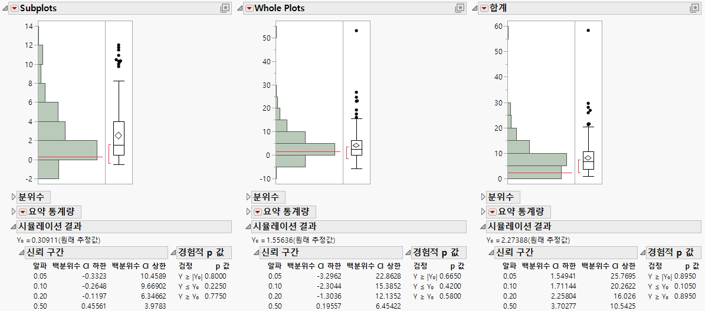Collapse 시뮬레이션 결과 under Subplots

coord(13,226)
